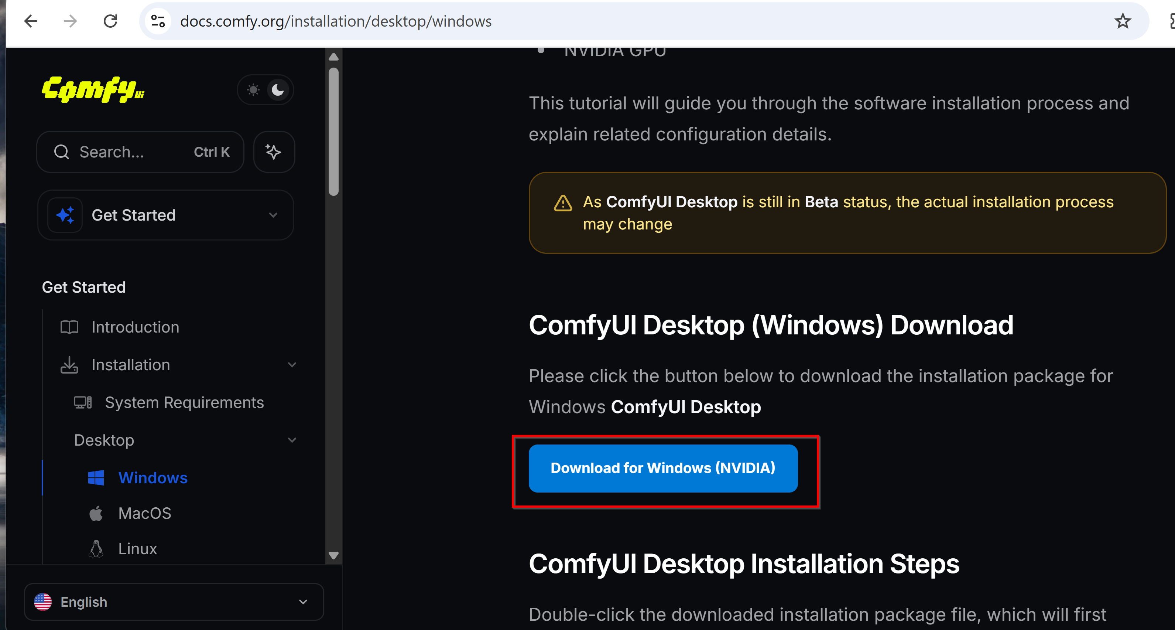The image size is (1175, 630).
Task: Click the Installation download icon
Action: [x=69, y=365]
